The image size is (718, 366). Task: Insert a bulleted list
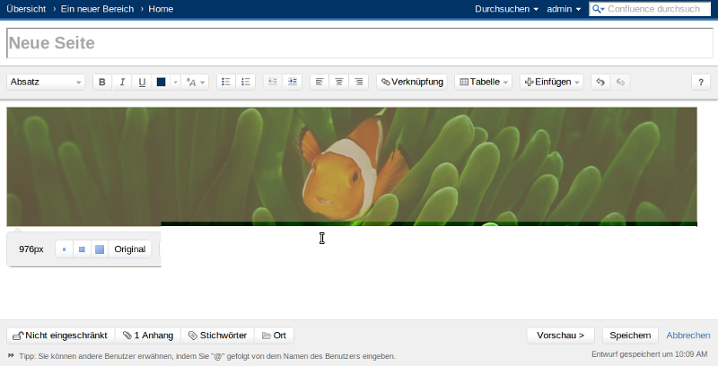[x=226, y=82]
